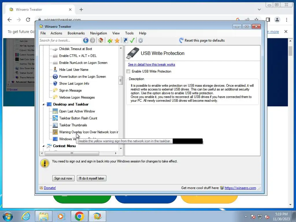The width and height of the screenshot is (296, 222).
Task: Open the Home page house icon
Action: click(x=101, y=40)
